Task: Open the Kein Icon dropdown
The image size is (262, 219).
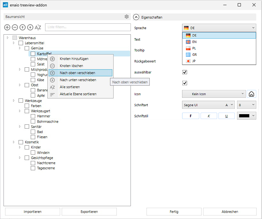Action: (214, 94)
